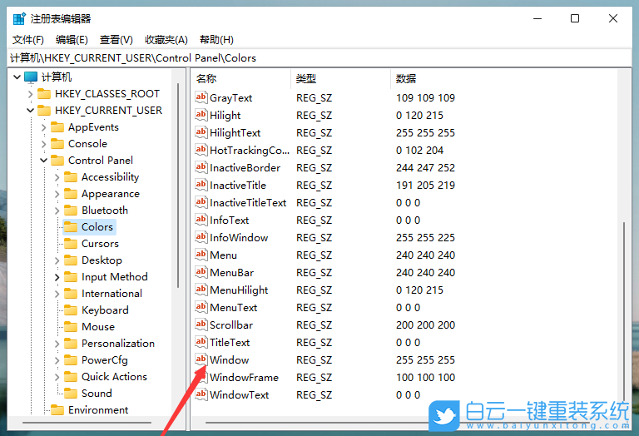Image resolution: width=639 pixels, height=436 pixels.
Task: Click the InfoText value ab icon
Action: pyautogui.click(x=201, y=220)
